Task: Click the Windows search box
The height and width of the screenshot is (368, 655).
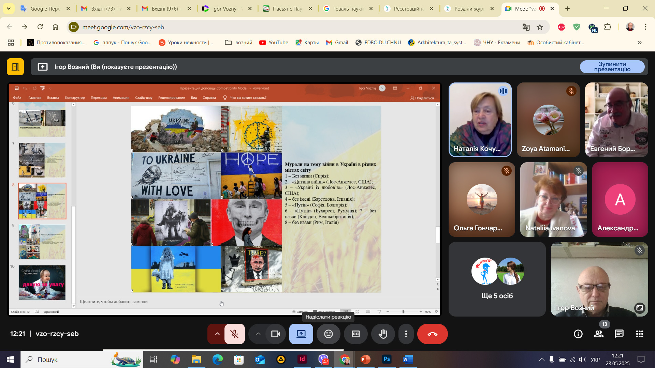Action: click(x=82, y=359)
